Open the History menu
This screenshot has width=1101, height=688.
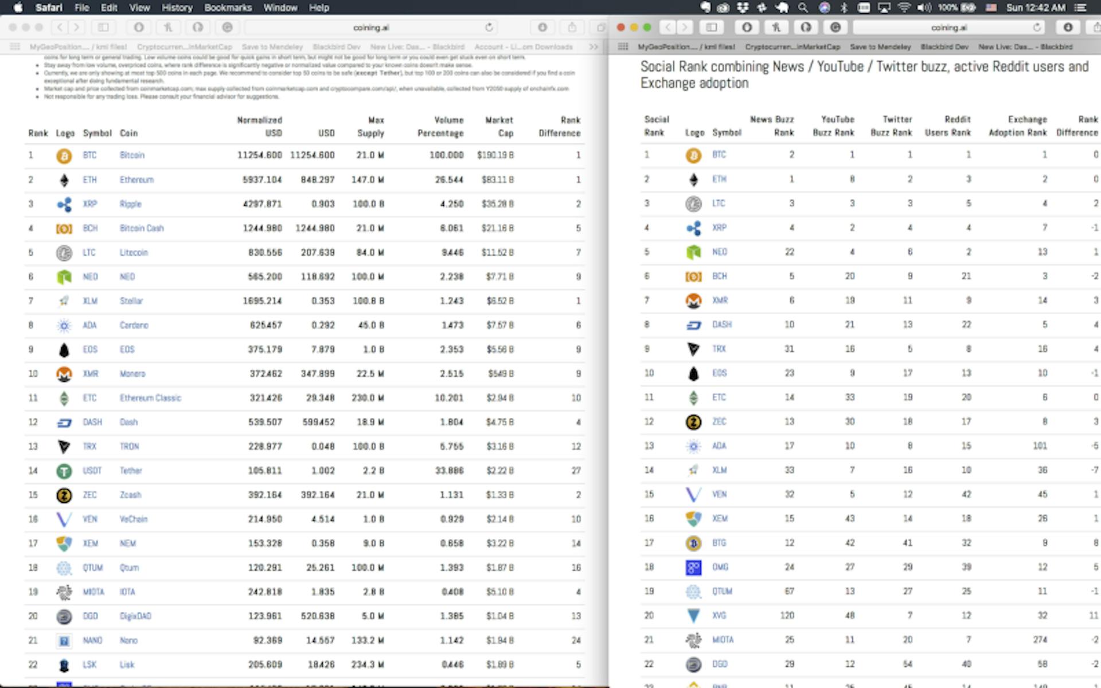coord(177,7)
